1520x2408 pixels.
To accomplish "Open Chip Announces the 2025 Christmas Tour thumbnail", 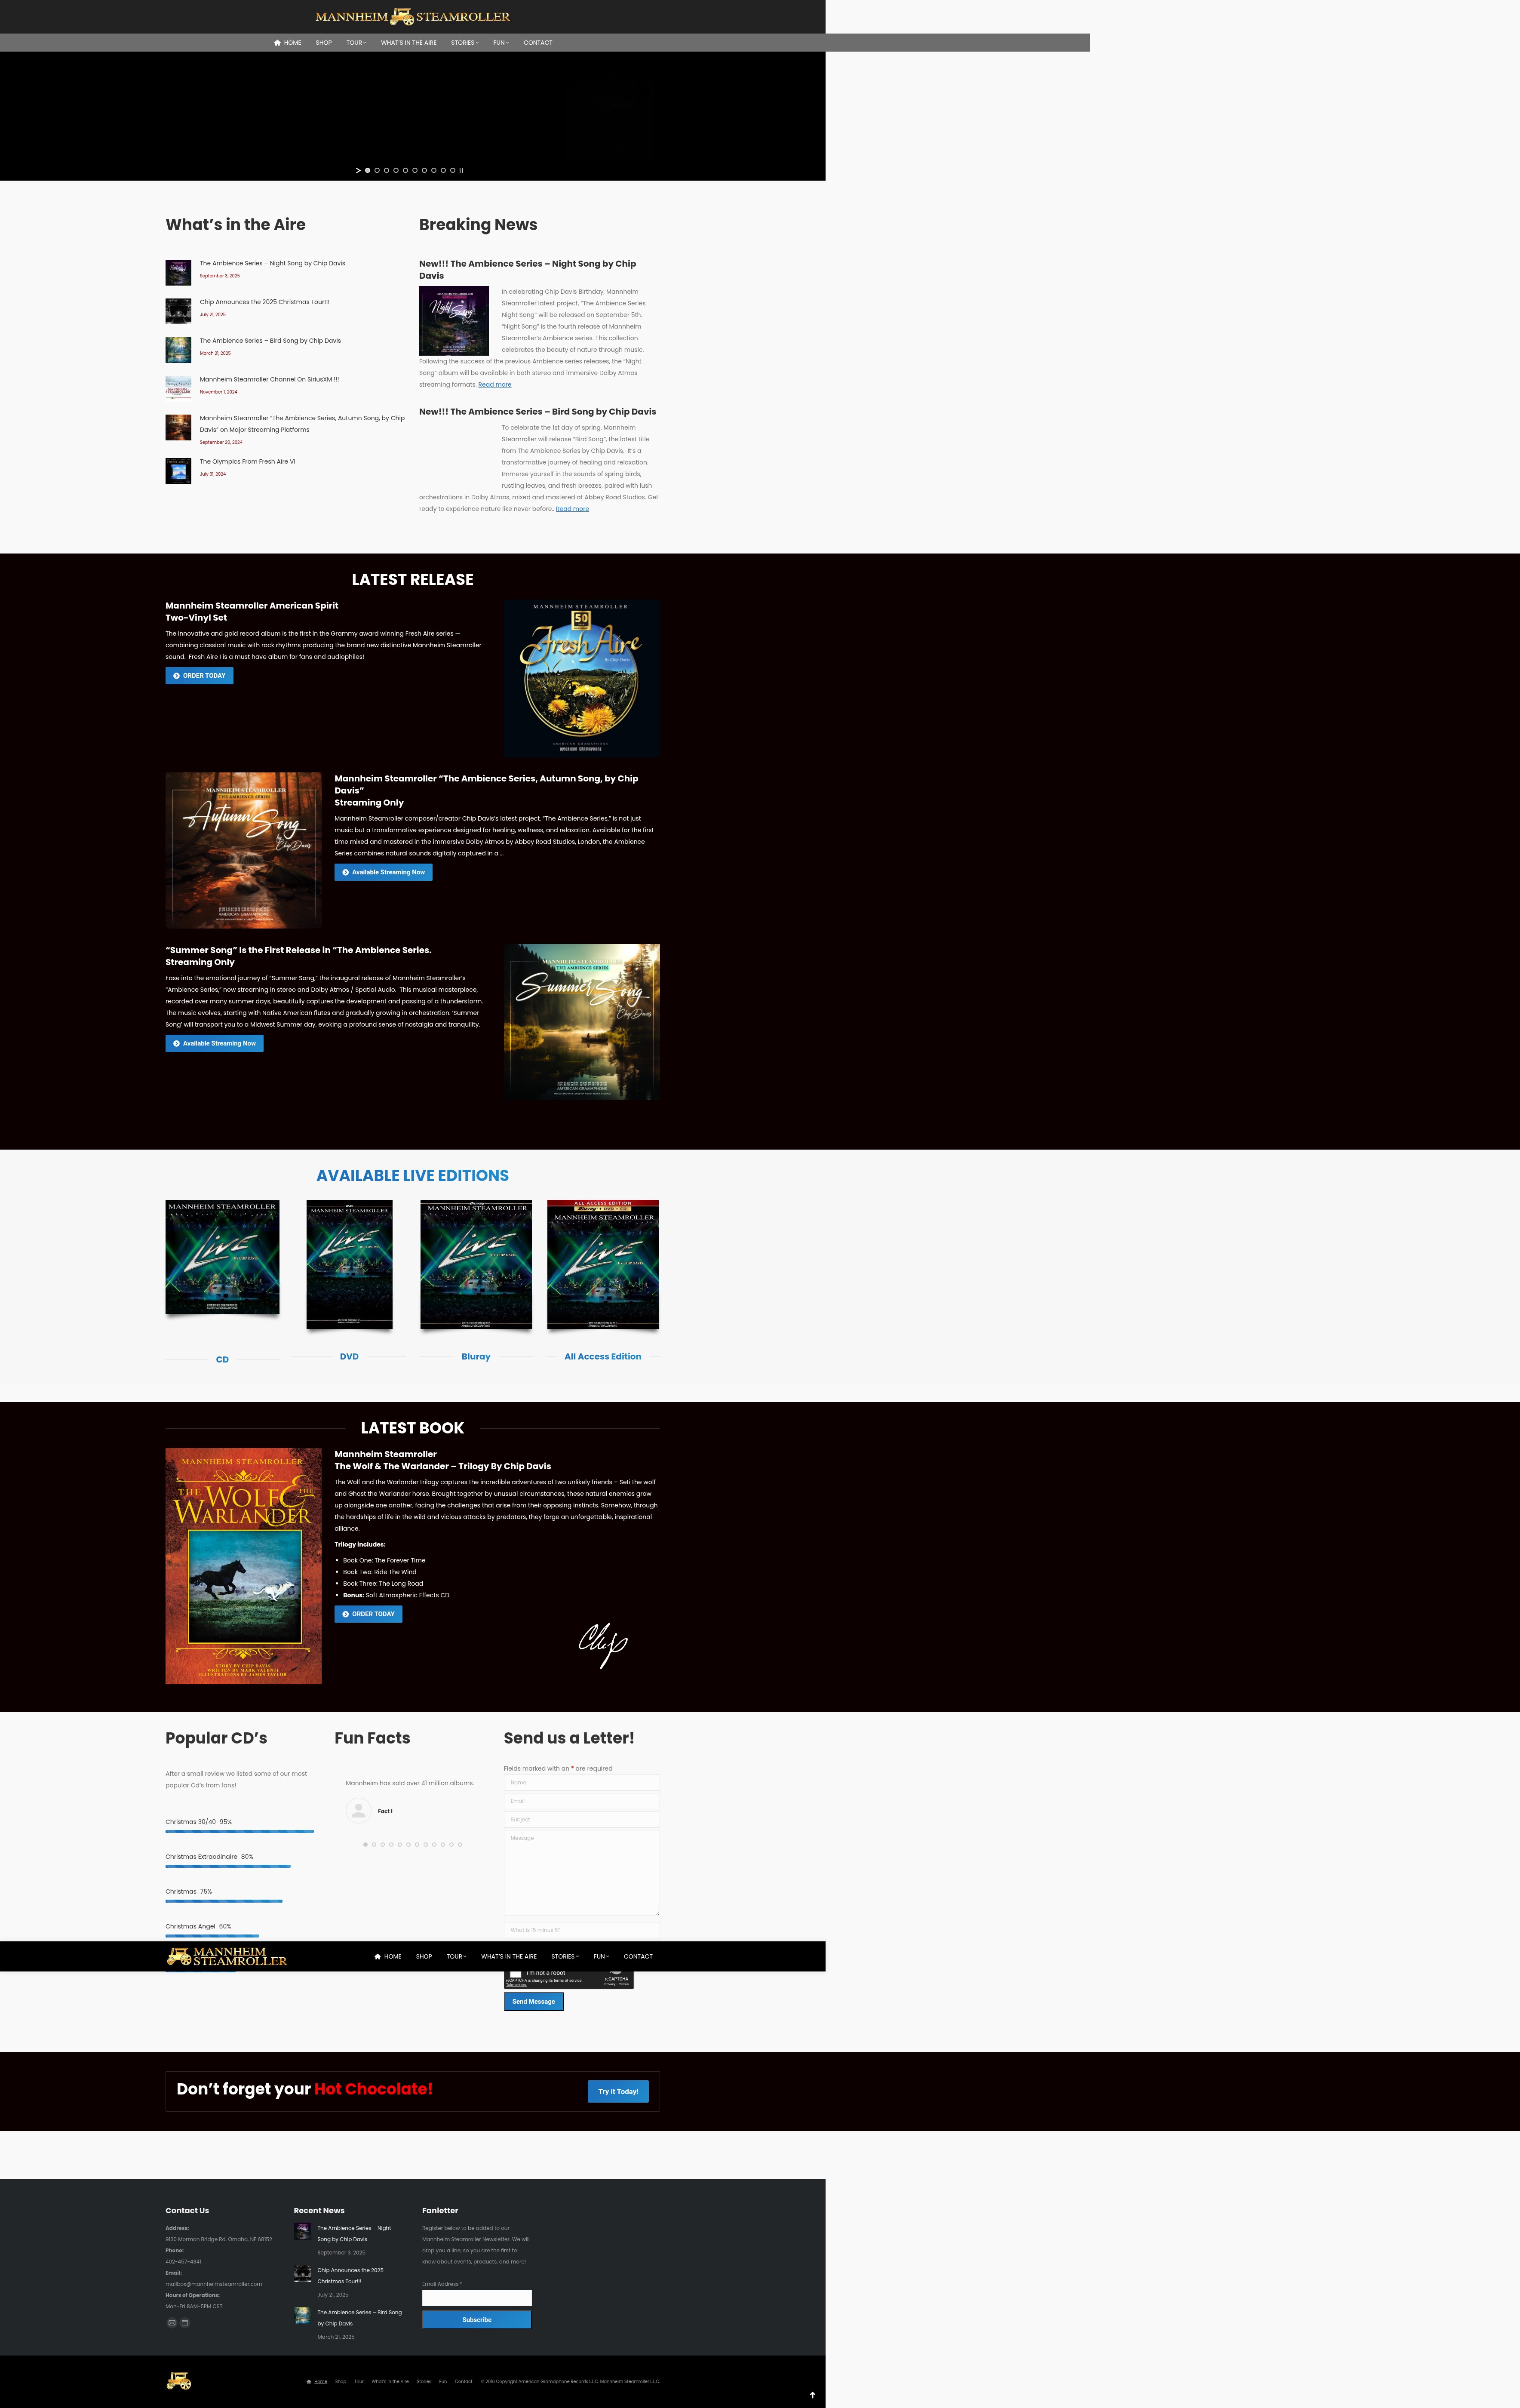I will (178, 311).
